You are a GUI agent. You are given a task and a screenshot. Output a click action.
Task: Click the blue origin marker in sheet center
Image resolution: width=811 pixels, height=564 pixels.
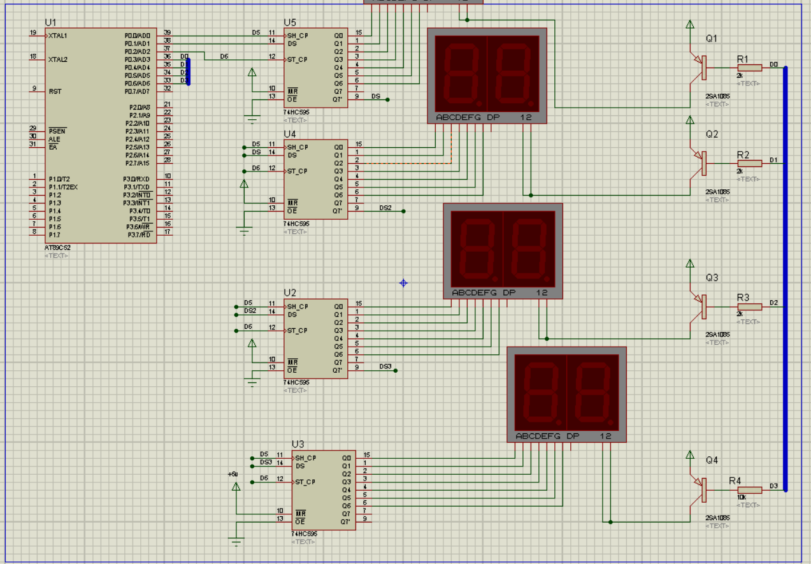403,283
